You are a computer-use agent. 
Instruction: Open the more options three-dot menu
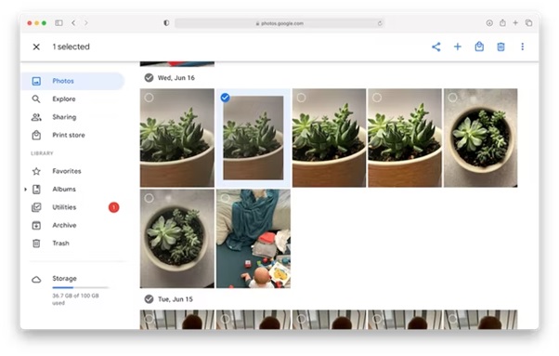pyautogui.click(x=522, y=46)
